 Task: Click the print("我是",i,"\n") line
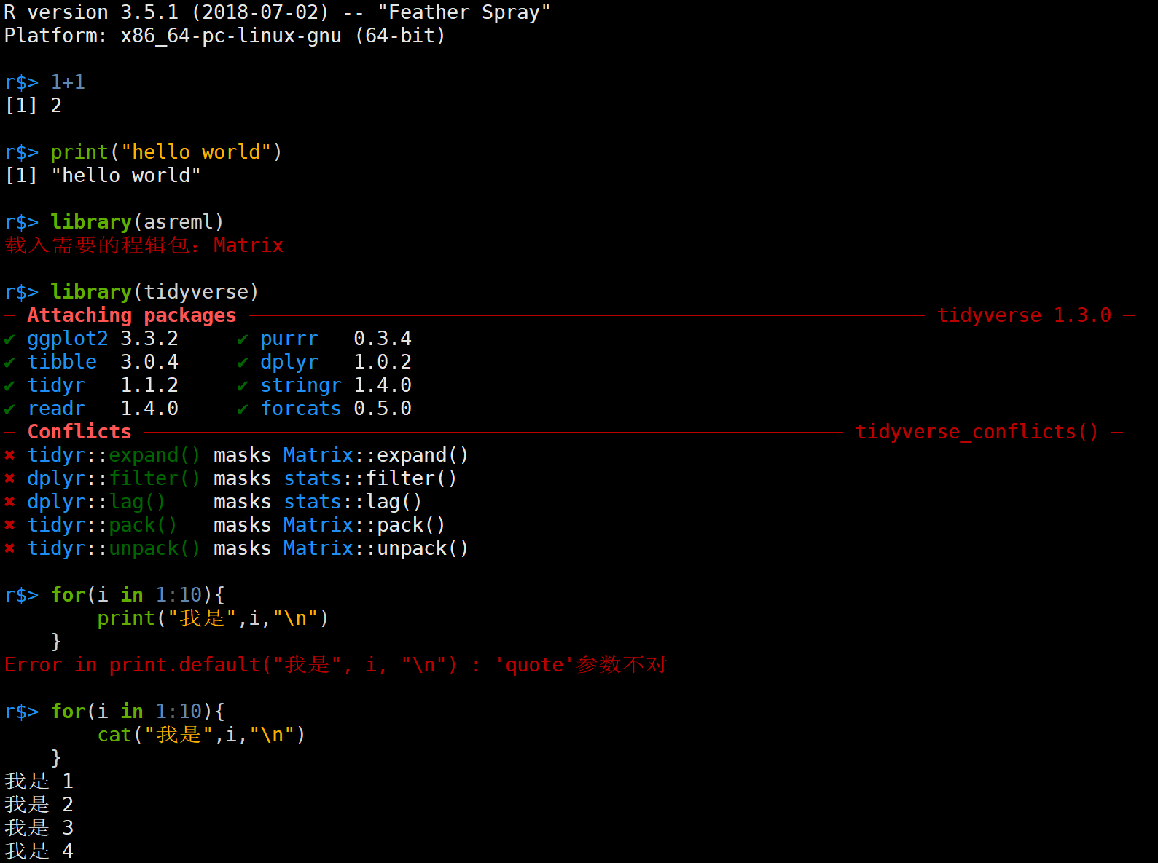pyautogui.click(x=214, y=618)
